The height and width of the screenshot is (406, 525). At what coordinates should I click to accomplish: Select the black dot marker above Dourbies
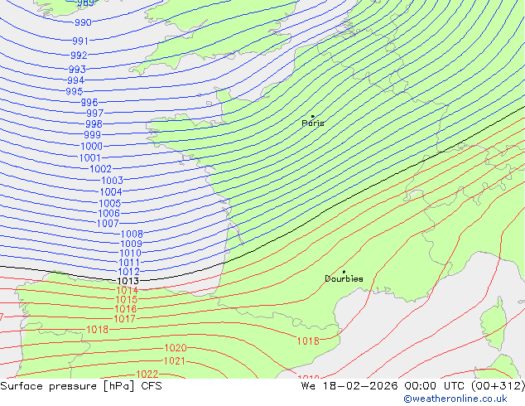(x=344, y=272)
